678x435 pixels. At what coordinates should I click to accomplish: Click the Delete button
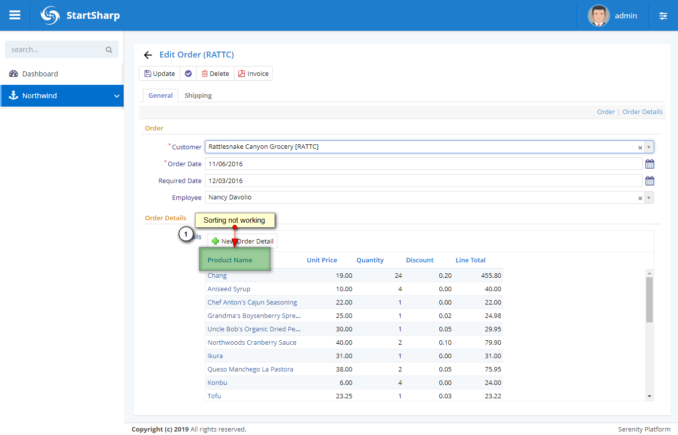pyautogui.click(x=215, y=73)
